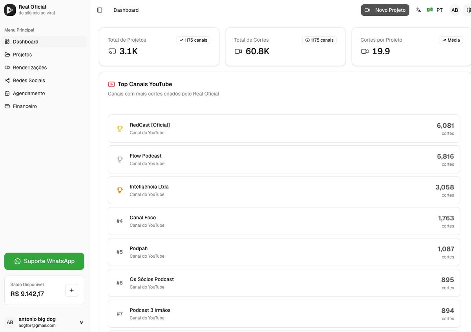Click the gold trophy for RedCast [Oficial]

click(x=120, y=128)
